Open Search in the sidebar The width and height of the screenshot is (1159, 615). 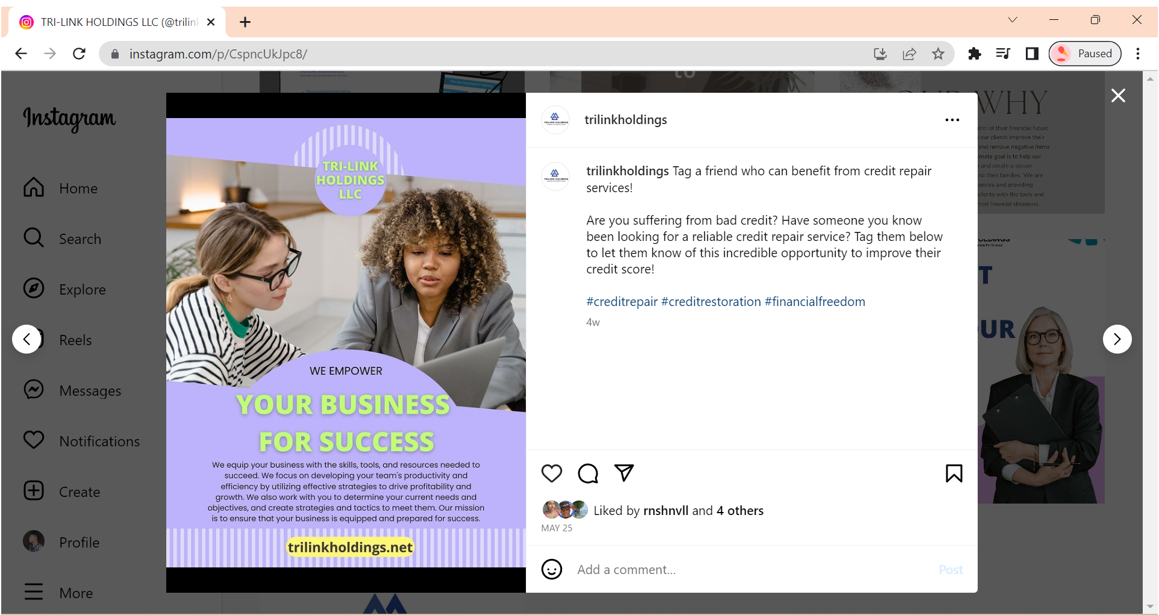pyautogui.click(x=62, y=239)
